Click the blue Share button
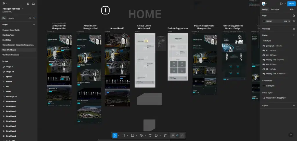This screenshot has height=141, width=297. coord(291,4)
